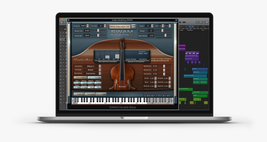Click the Reverb Mix 18.0 value field
267x142 pixels.
point(87,36)
